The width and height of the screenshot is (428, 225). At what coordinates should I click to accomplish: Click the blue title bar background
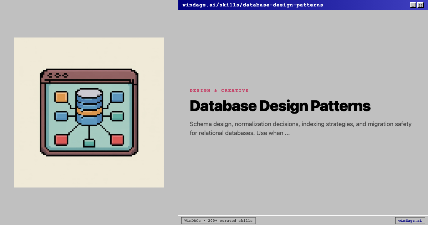pos(357,5)
